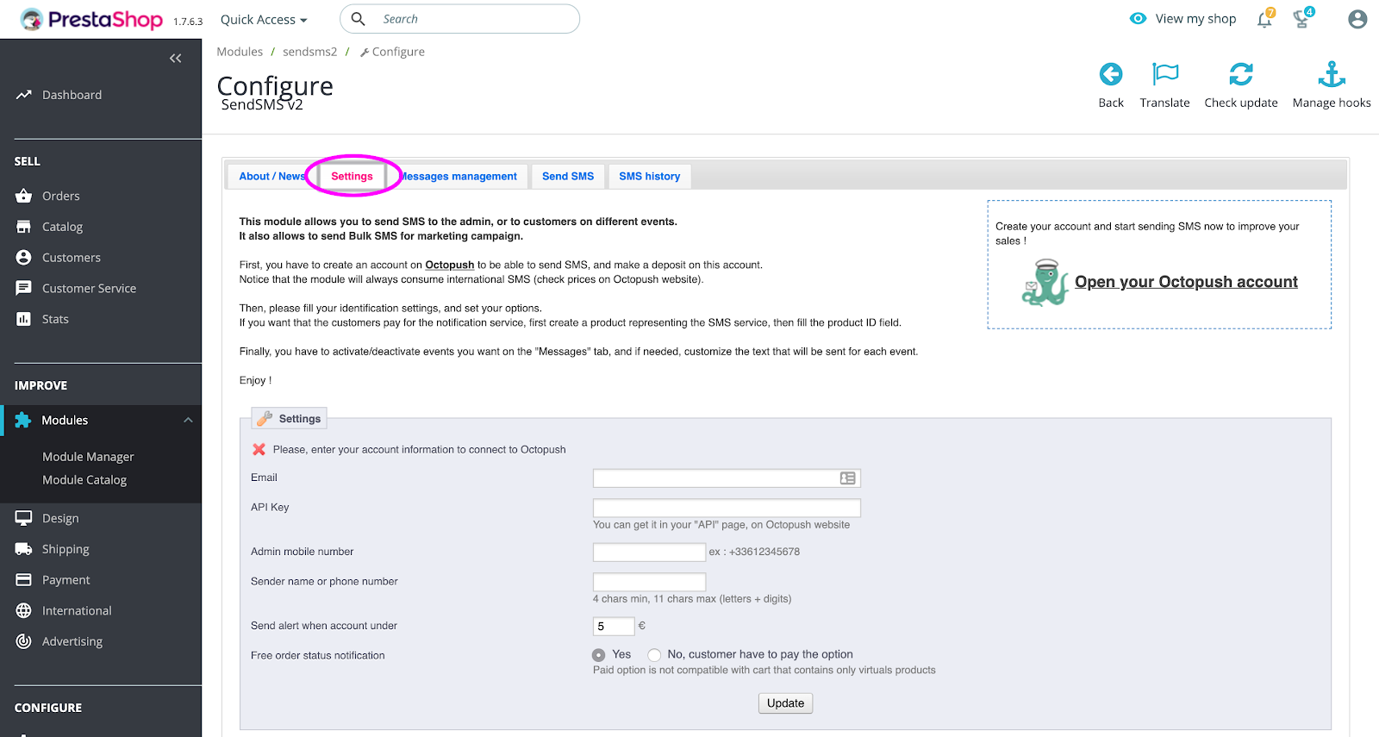Screen dimensions: 1379x737
Task: Open the notifications bell icon
Action: click(1264, 19)
